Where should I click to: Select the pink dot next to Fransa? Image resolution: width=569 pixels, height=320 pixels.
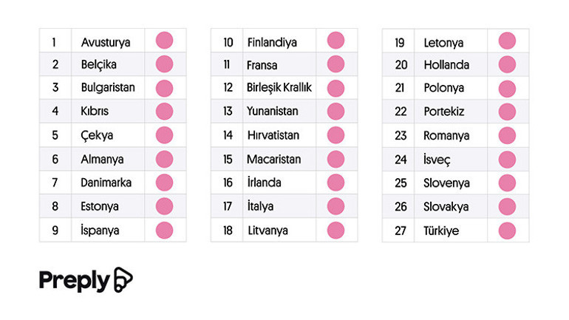[x=335, y=64]
